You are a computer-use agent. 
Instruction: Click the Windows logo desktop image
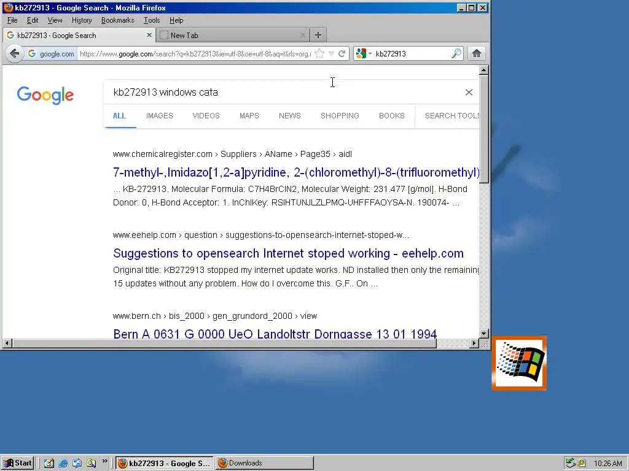click(x=519, y=363)
